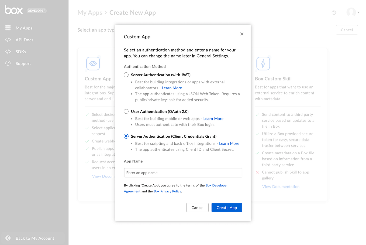Viewport: 366px width, 245px height.
Task: Click the Box Custom Skill lightning icon
Action: click(263, 63)
